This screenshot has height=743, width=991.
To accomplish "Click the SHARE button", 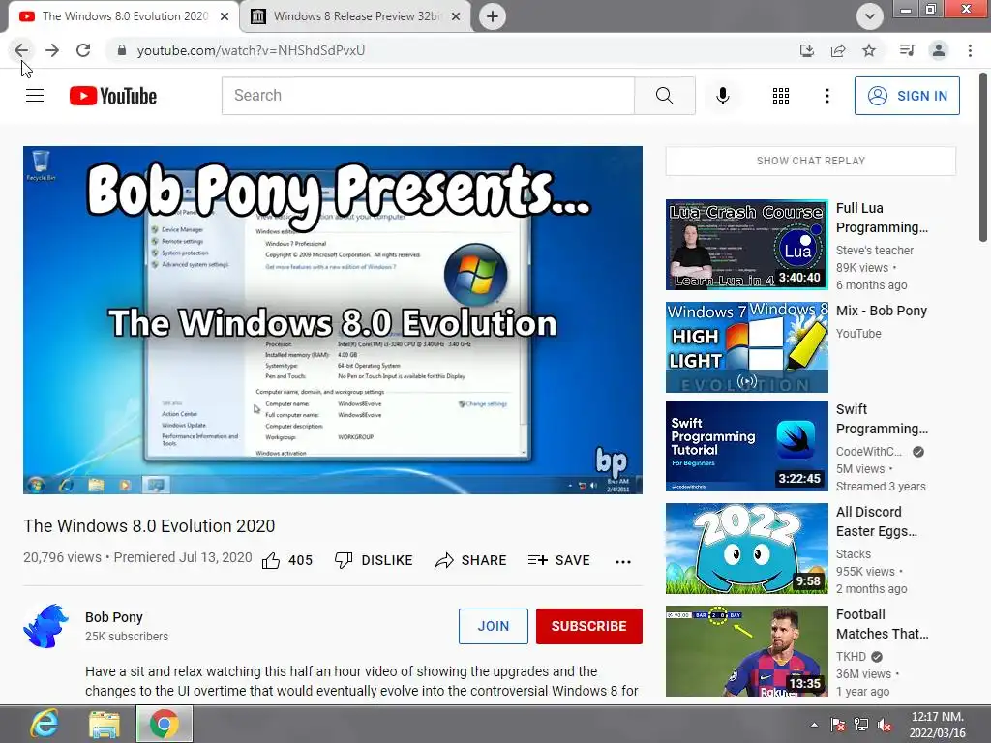I will coord(471,560).
